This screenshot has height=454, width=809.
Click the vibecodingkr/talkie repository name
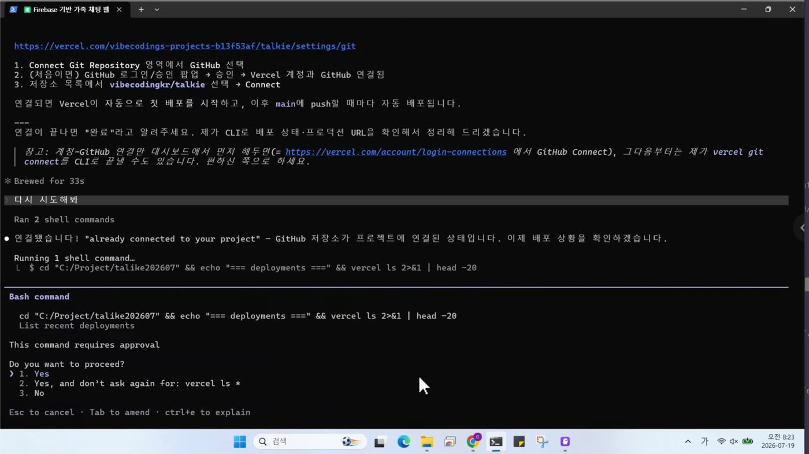[x=157, y=84]
